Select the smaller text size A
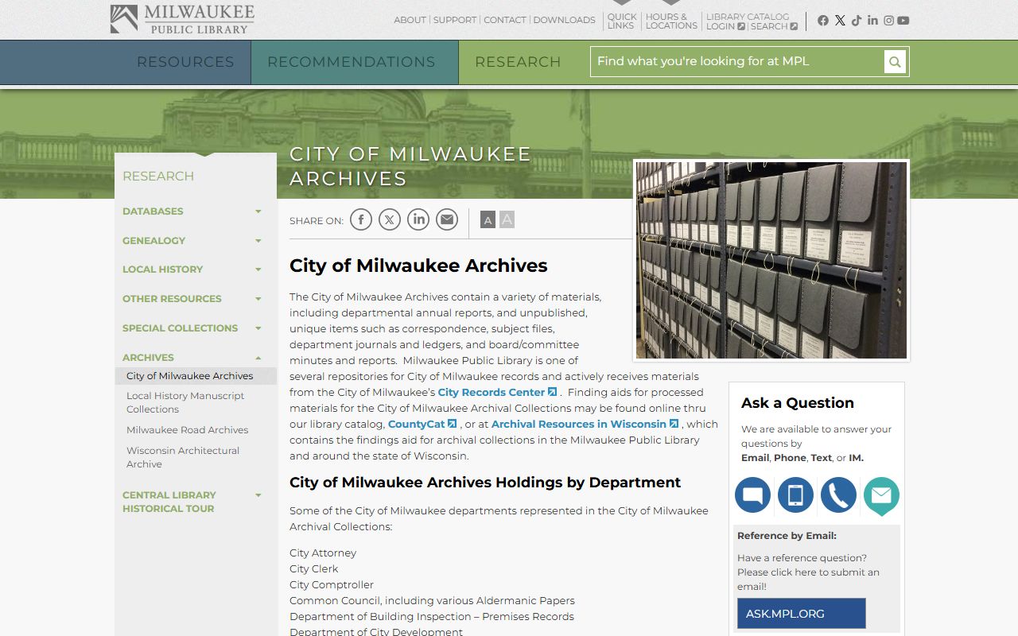Screen dimensions: 1018x636 click(488, 219)
